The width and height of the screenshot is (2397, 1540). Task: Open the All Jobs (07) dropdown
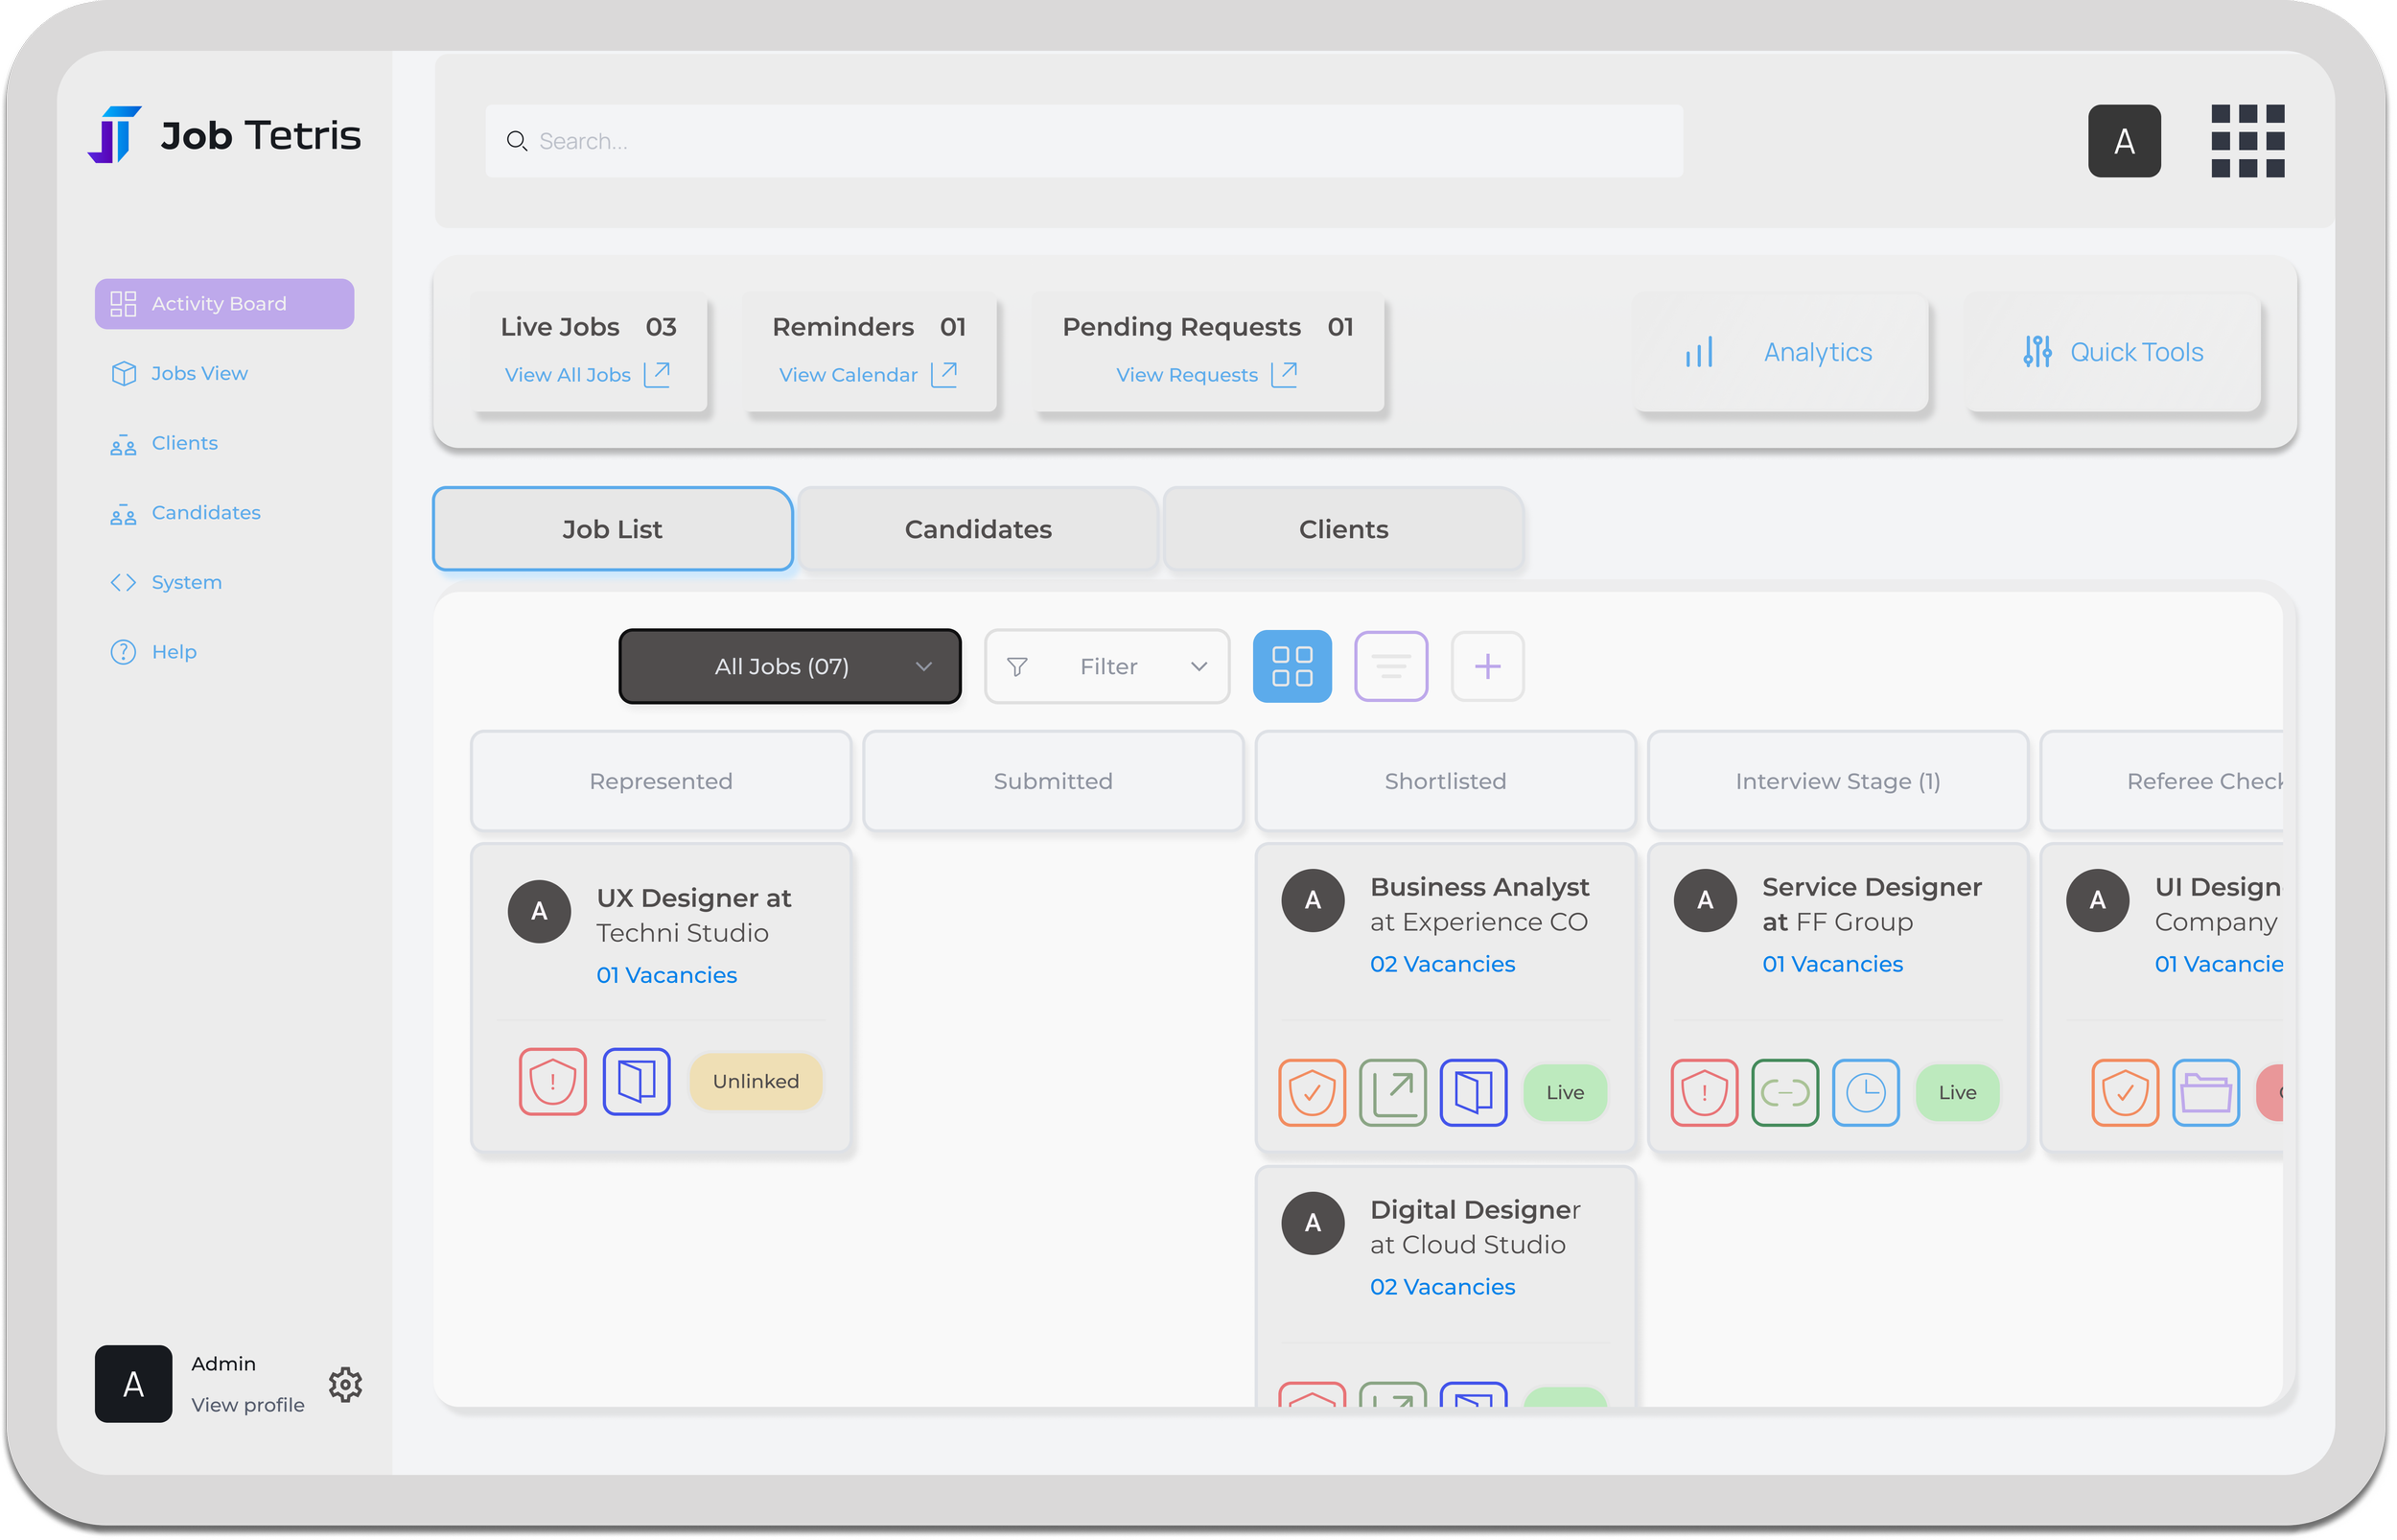pyautogui.click(x=789, y=666)
